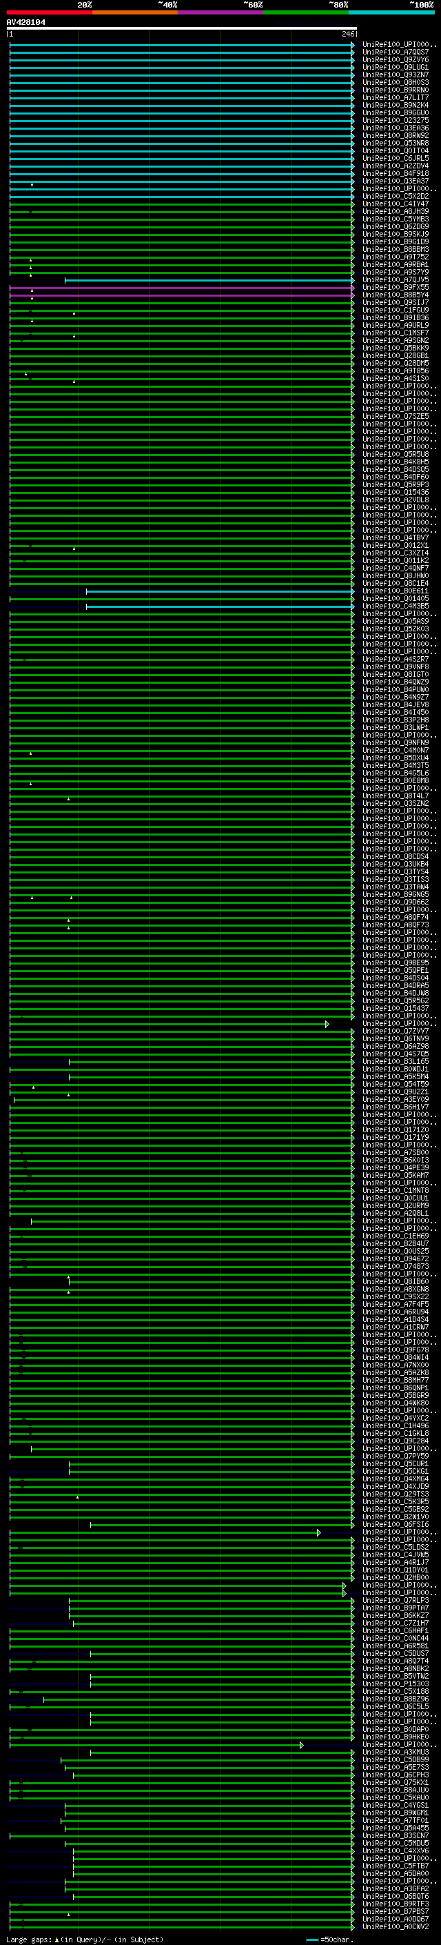Select hit UniRef100_A8JH39
The image size is (441, 1945).
(x=395, y=211)
